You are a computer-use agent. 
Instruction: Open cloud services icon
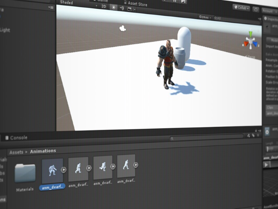tap(256, 9)
